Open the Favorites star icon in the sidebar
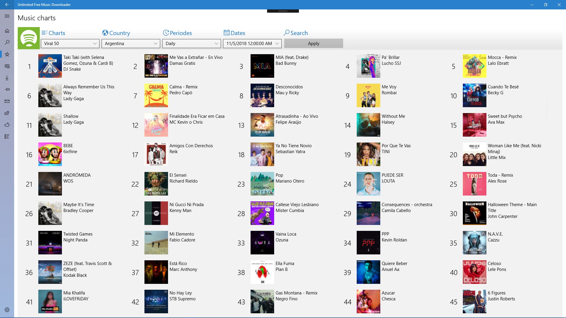 7,54
